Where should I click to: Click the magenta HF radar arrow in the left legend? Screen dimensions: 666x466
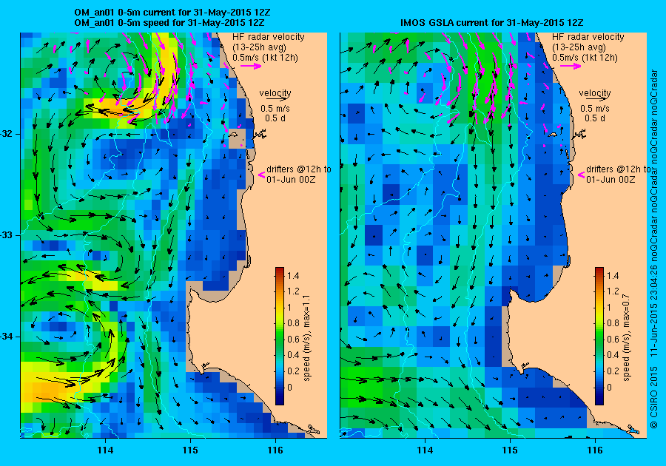click(251, 66)
